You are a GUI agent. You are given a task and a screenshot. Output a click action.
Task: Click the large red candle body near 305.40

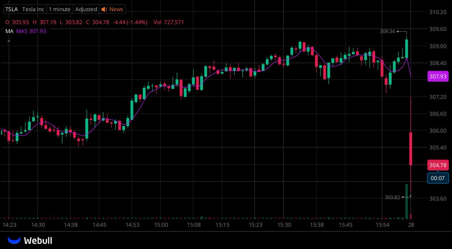(x=411, y=149)
